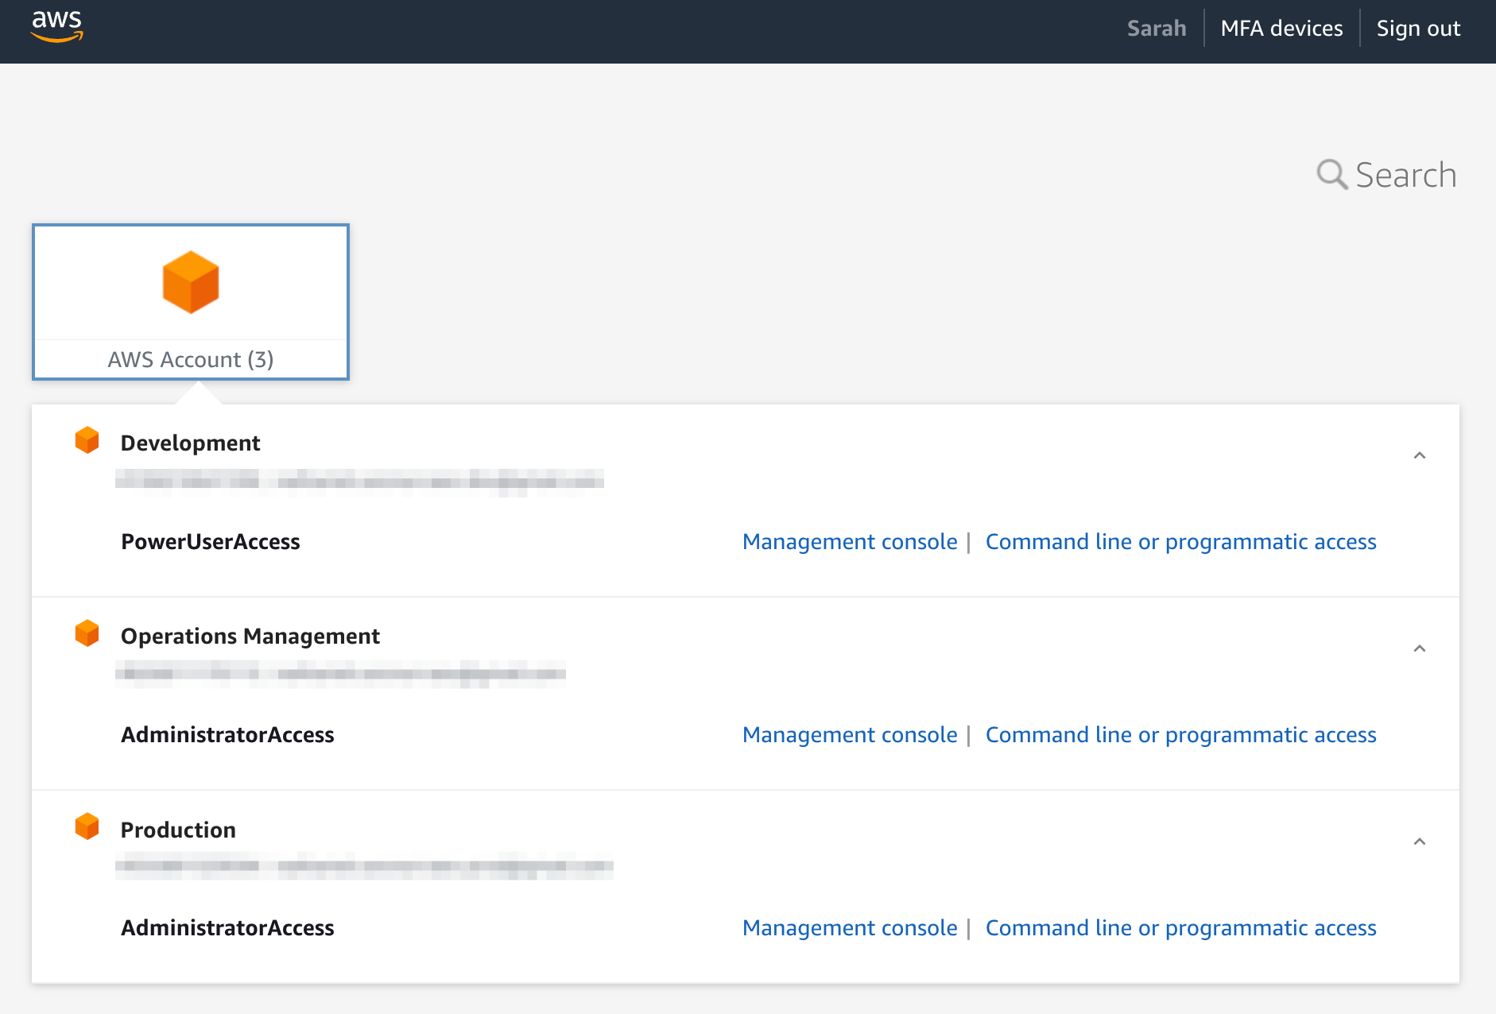Select the AWS Account (3) tile
This screenshot has height=1014, width=1496.
coord(191,302)
